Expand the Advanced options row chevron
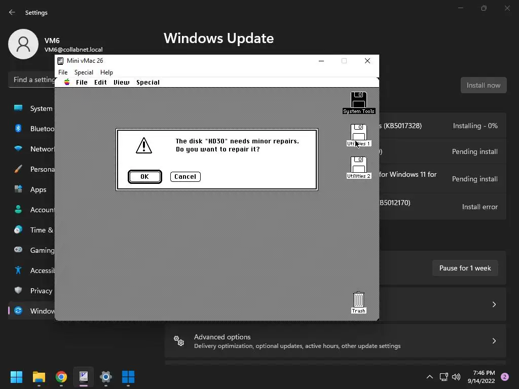 coord(494,341)
